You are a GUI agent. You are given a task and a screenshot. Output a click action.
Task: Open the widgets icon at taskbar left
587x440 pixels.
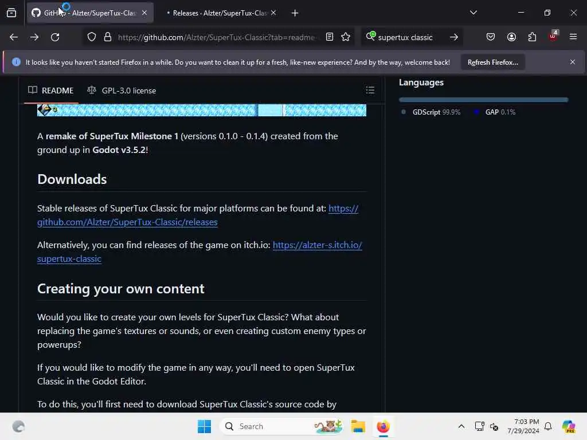(18, 426)
